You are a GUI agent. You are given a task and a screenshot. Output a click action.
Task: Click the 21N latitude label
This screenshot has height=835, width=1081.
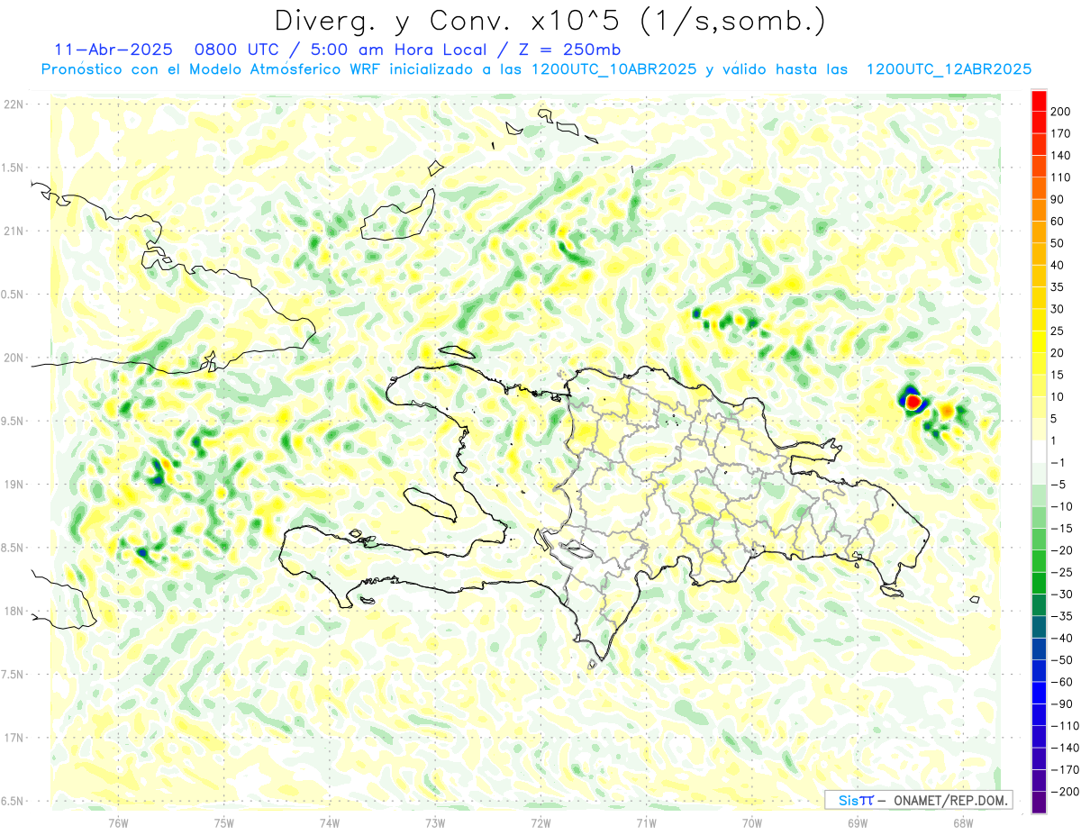click(14, 231)
